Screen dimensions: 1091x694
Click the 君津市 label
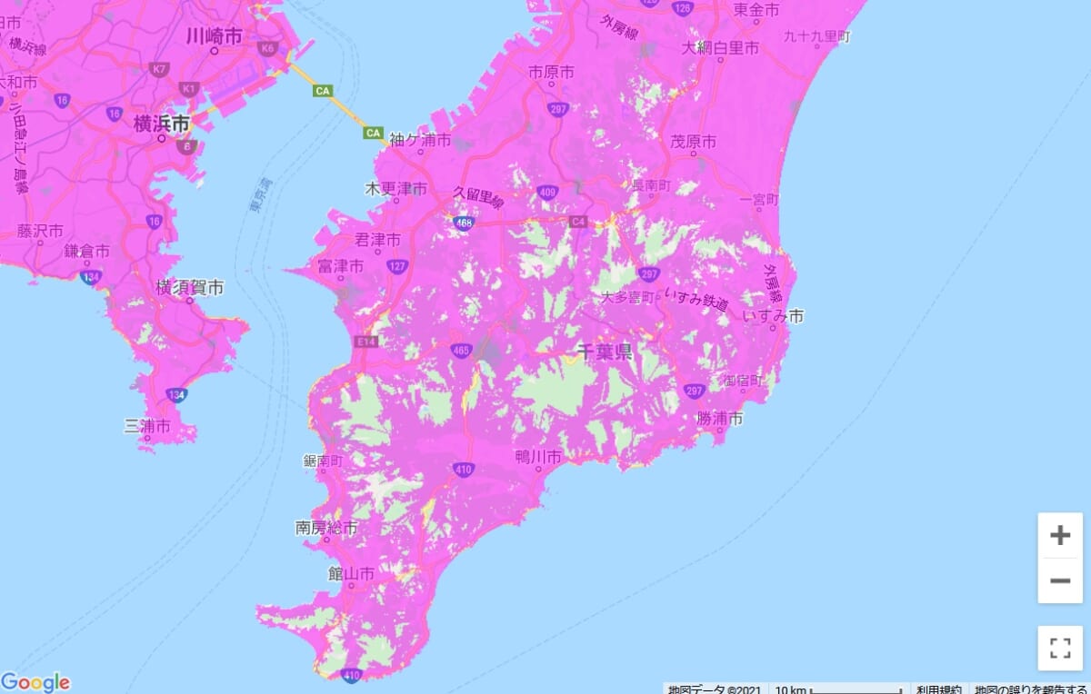point(378,240)
